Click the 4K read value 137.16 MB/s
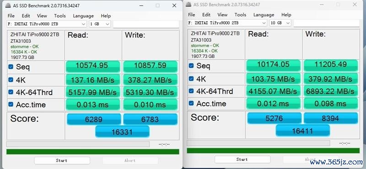The image size is (366, 169). (x=93, y=80)
